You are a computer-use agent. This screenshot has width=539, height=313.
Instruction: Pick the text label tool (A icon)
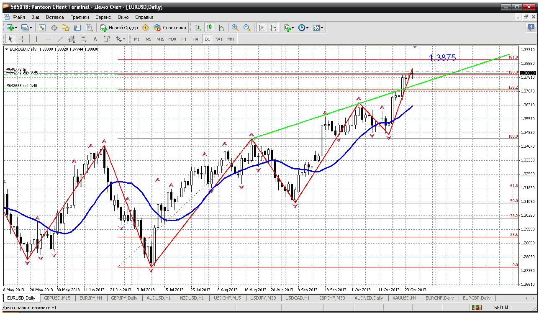95,39
